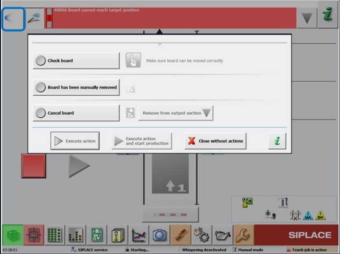Viewport: 340px width, 254px height.
Task: Select Board has been manually removed option
Action: click(x=76, y=87)
